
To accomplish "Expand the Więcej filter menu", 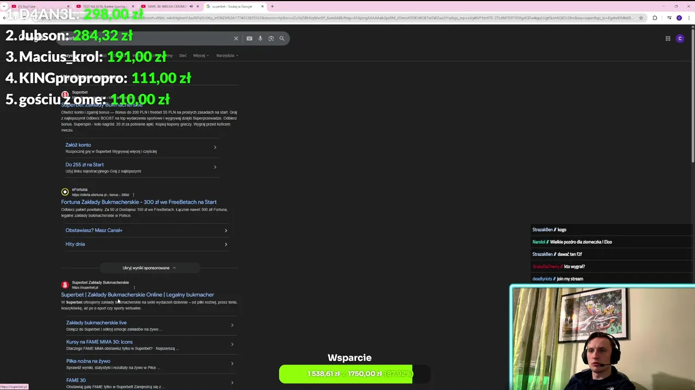I will pos(200,55).
